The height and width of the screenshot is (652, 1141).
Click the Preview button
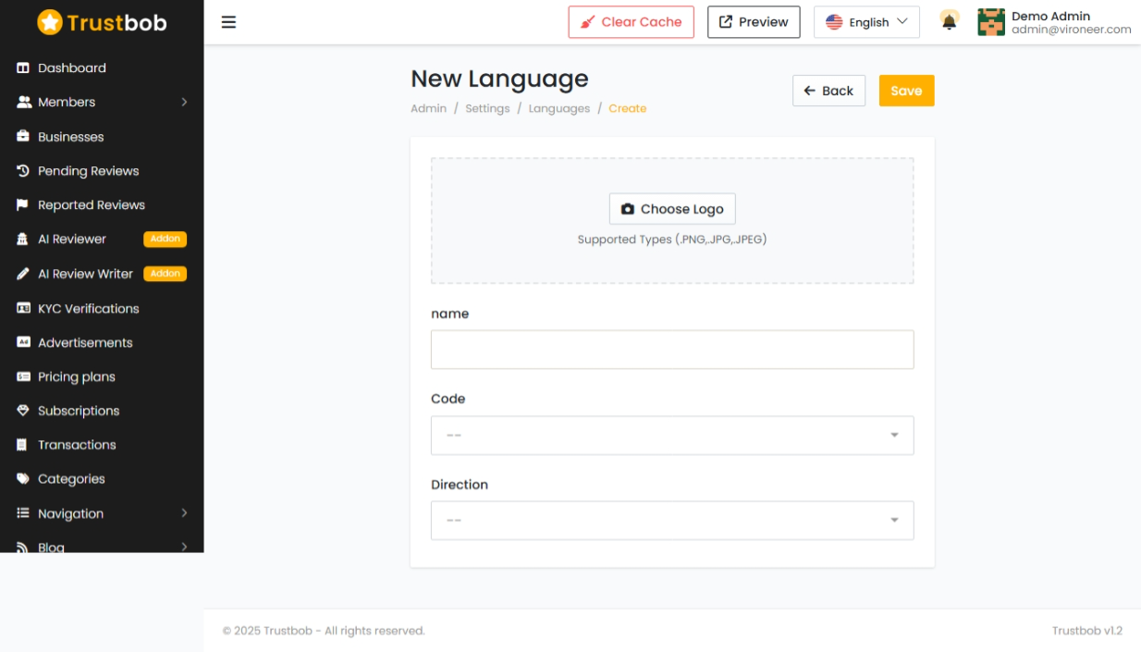click(754, 22)
